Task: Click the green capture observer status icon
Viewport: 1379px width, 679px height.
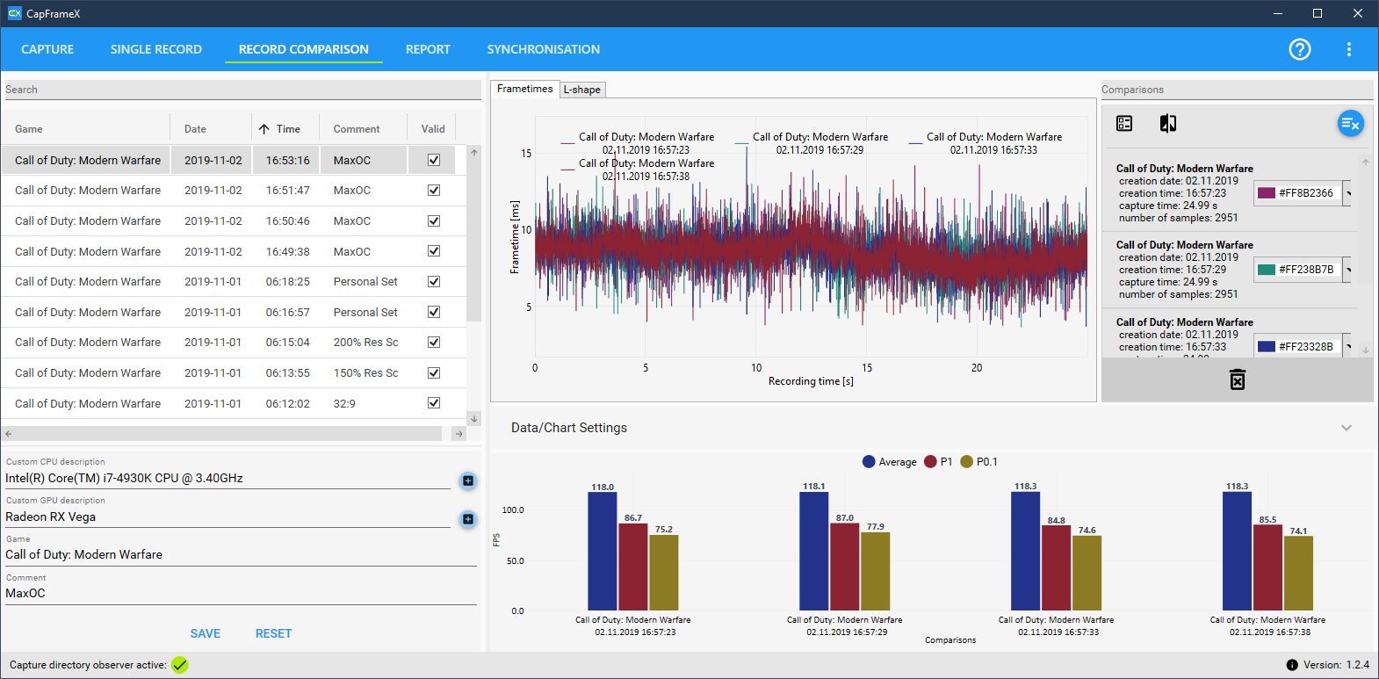Action: point(180,665)
